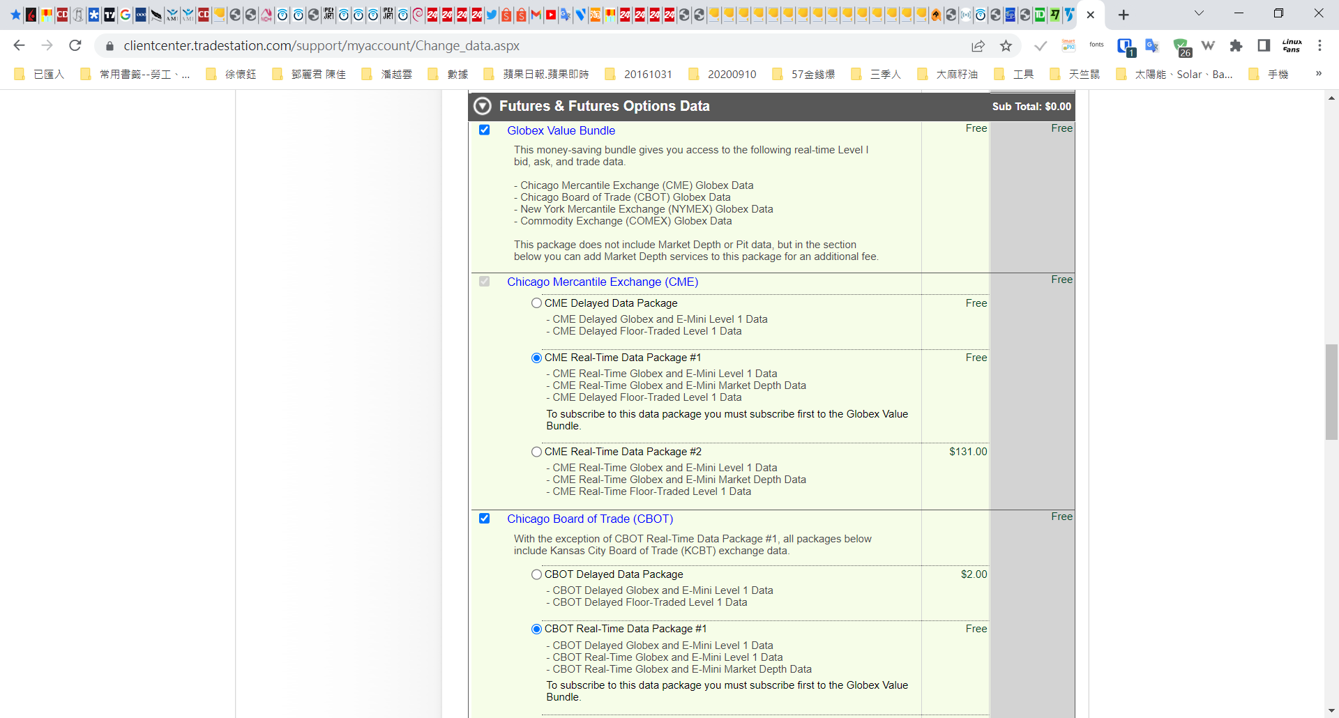
Task: View site security lock information
Action: coord(109,46)
